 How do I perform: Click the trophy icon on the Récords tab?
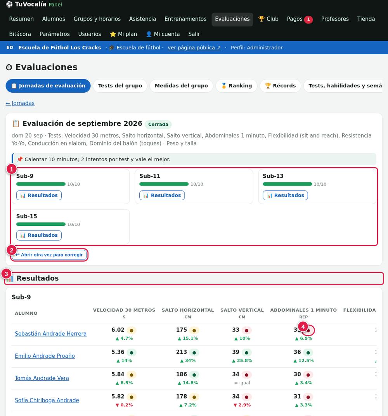pyautogui.click(x=268, y=86)
